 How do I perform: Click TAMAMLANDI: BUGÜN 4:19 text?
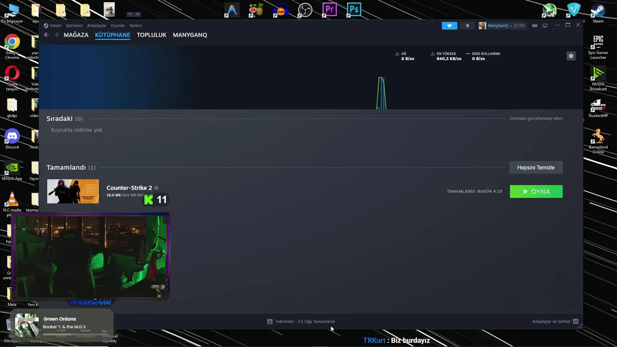[x=474, y=191]
